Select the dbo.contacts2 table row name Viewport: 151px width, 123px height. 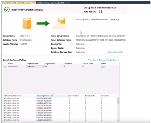point(13,66)
